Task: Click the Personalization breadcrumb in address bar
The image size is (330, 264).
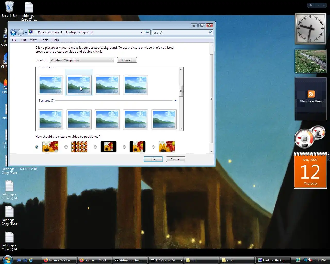Action: [48, 32]
